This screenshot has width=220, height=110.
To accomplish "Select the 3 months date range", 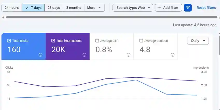I will tap(74, 8).
